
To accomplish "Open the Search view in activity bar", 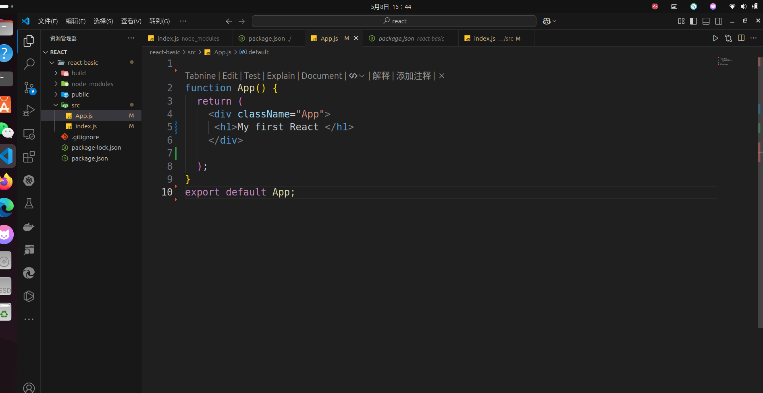I will click(x=29, y=64).
